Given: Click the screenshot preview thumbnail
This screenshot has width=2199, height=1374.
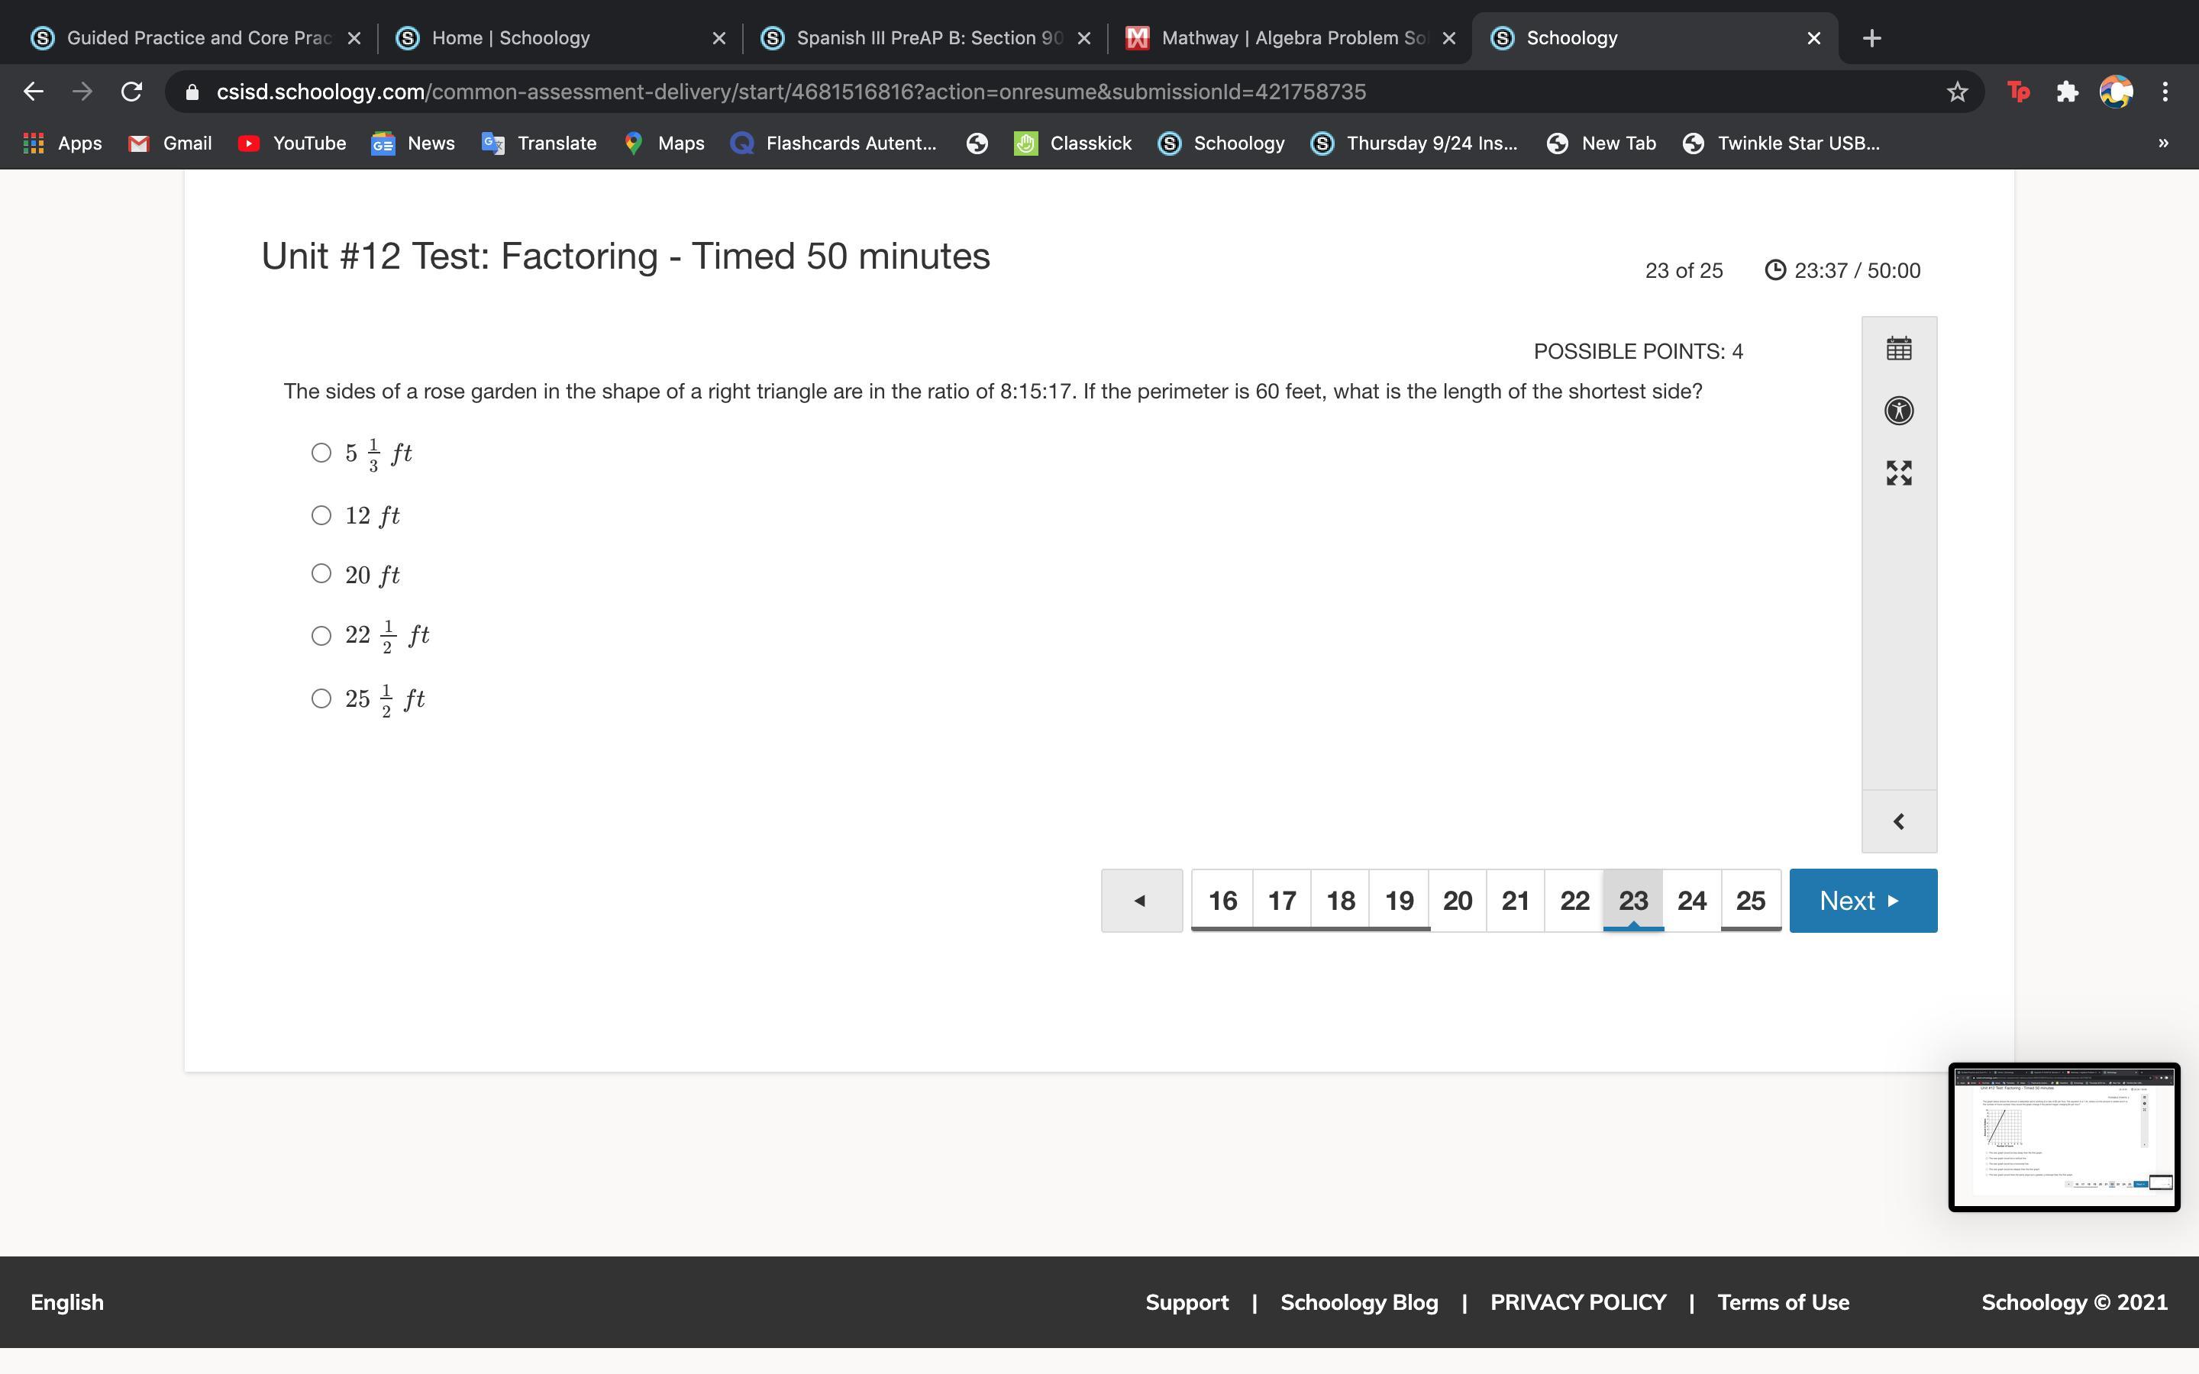Looking at the screenshot, I should (x=2062, y=1137).
